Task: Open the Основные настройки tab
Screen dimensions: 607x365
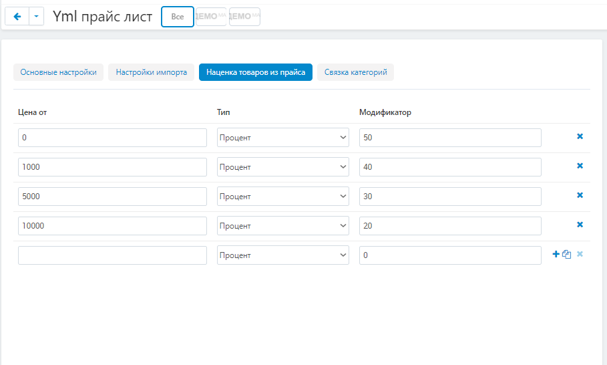Action: click(x=59, y=72)
